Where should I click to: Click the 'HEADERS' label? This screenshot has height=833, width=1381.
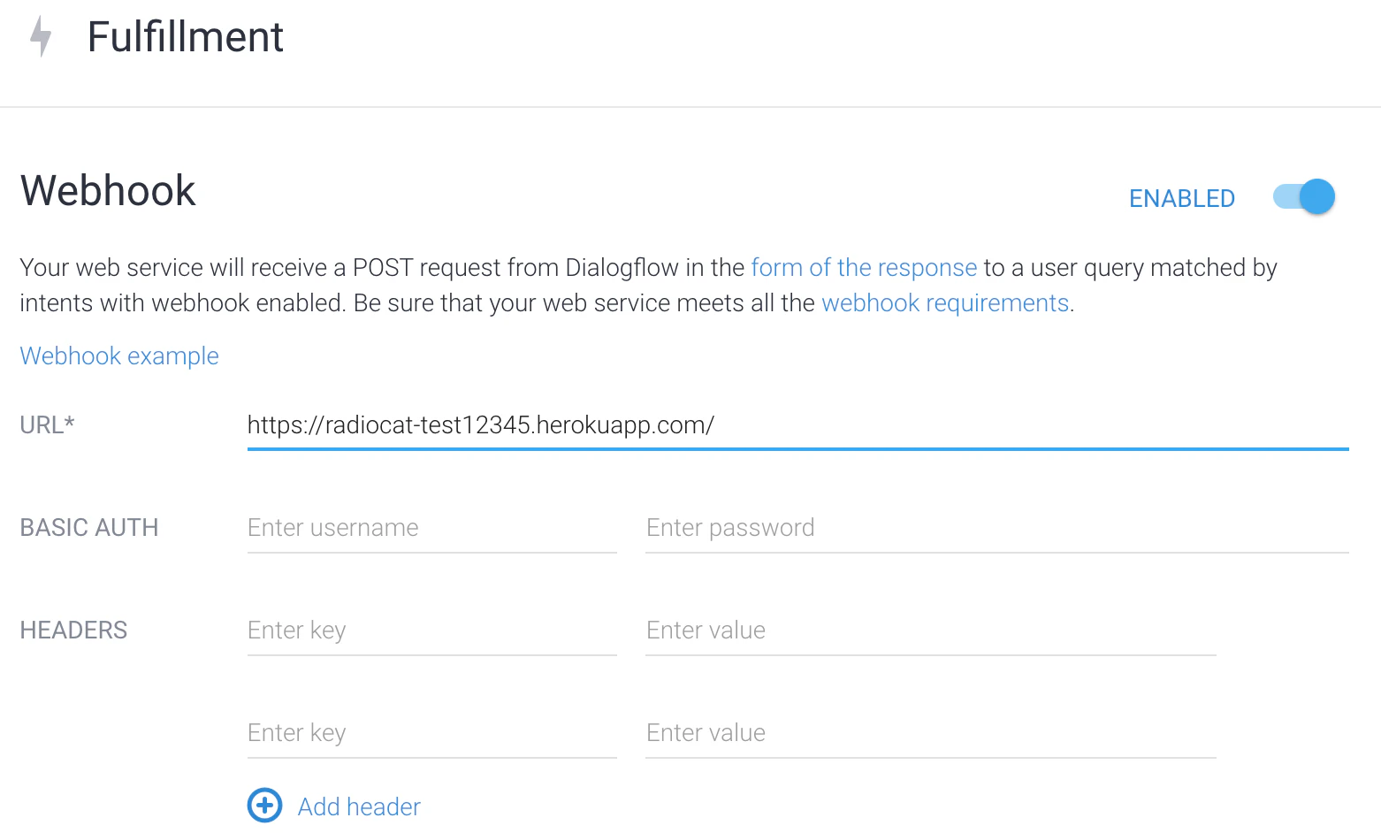[x=73, y=630]
